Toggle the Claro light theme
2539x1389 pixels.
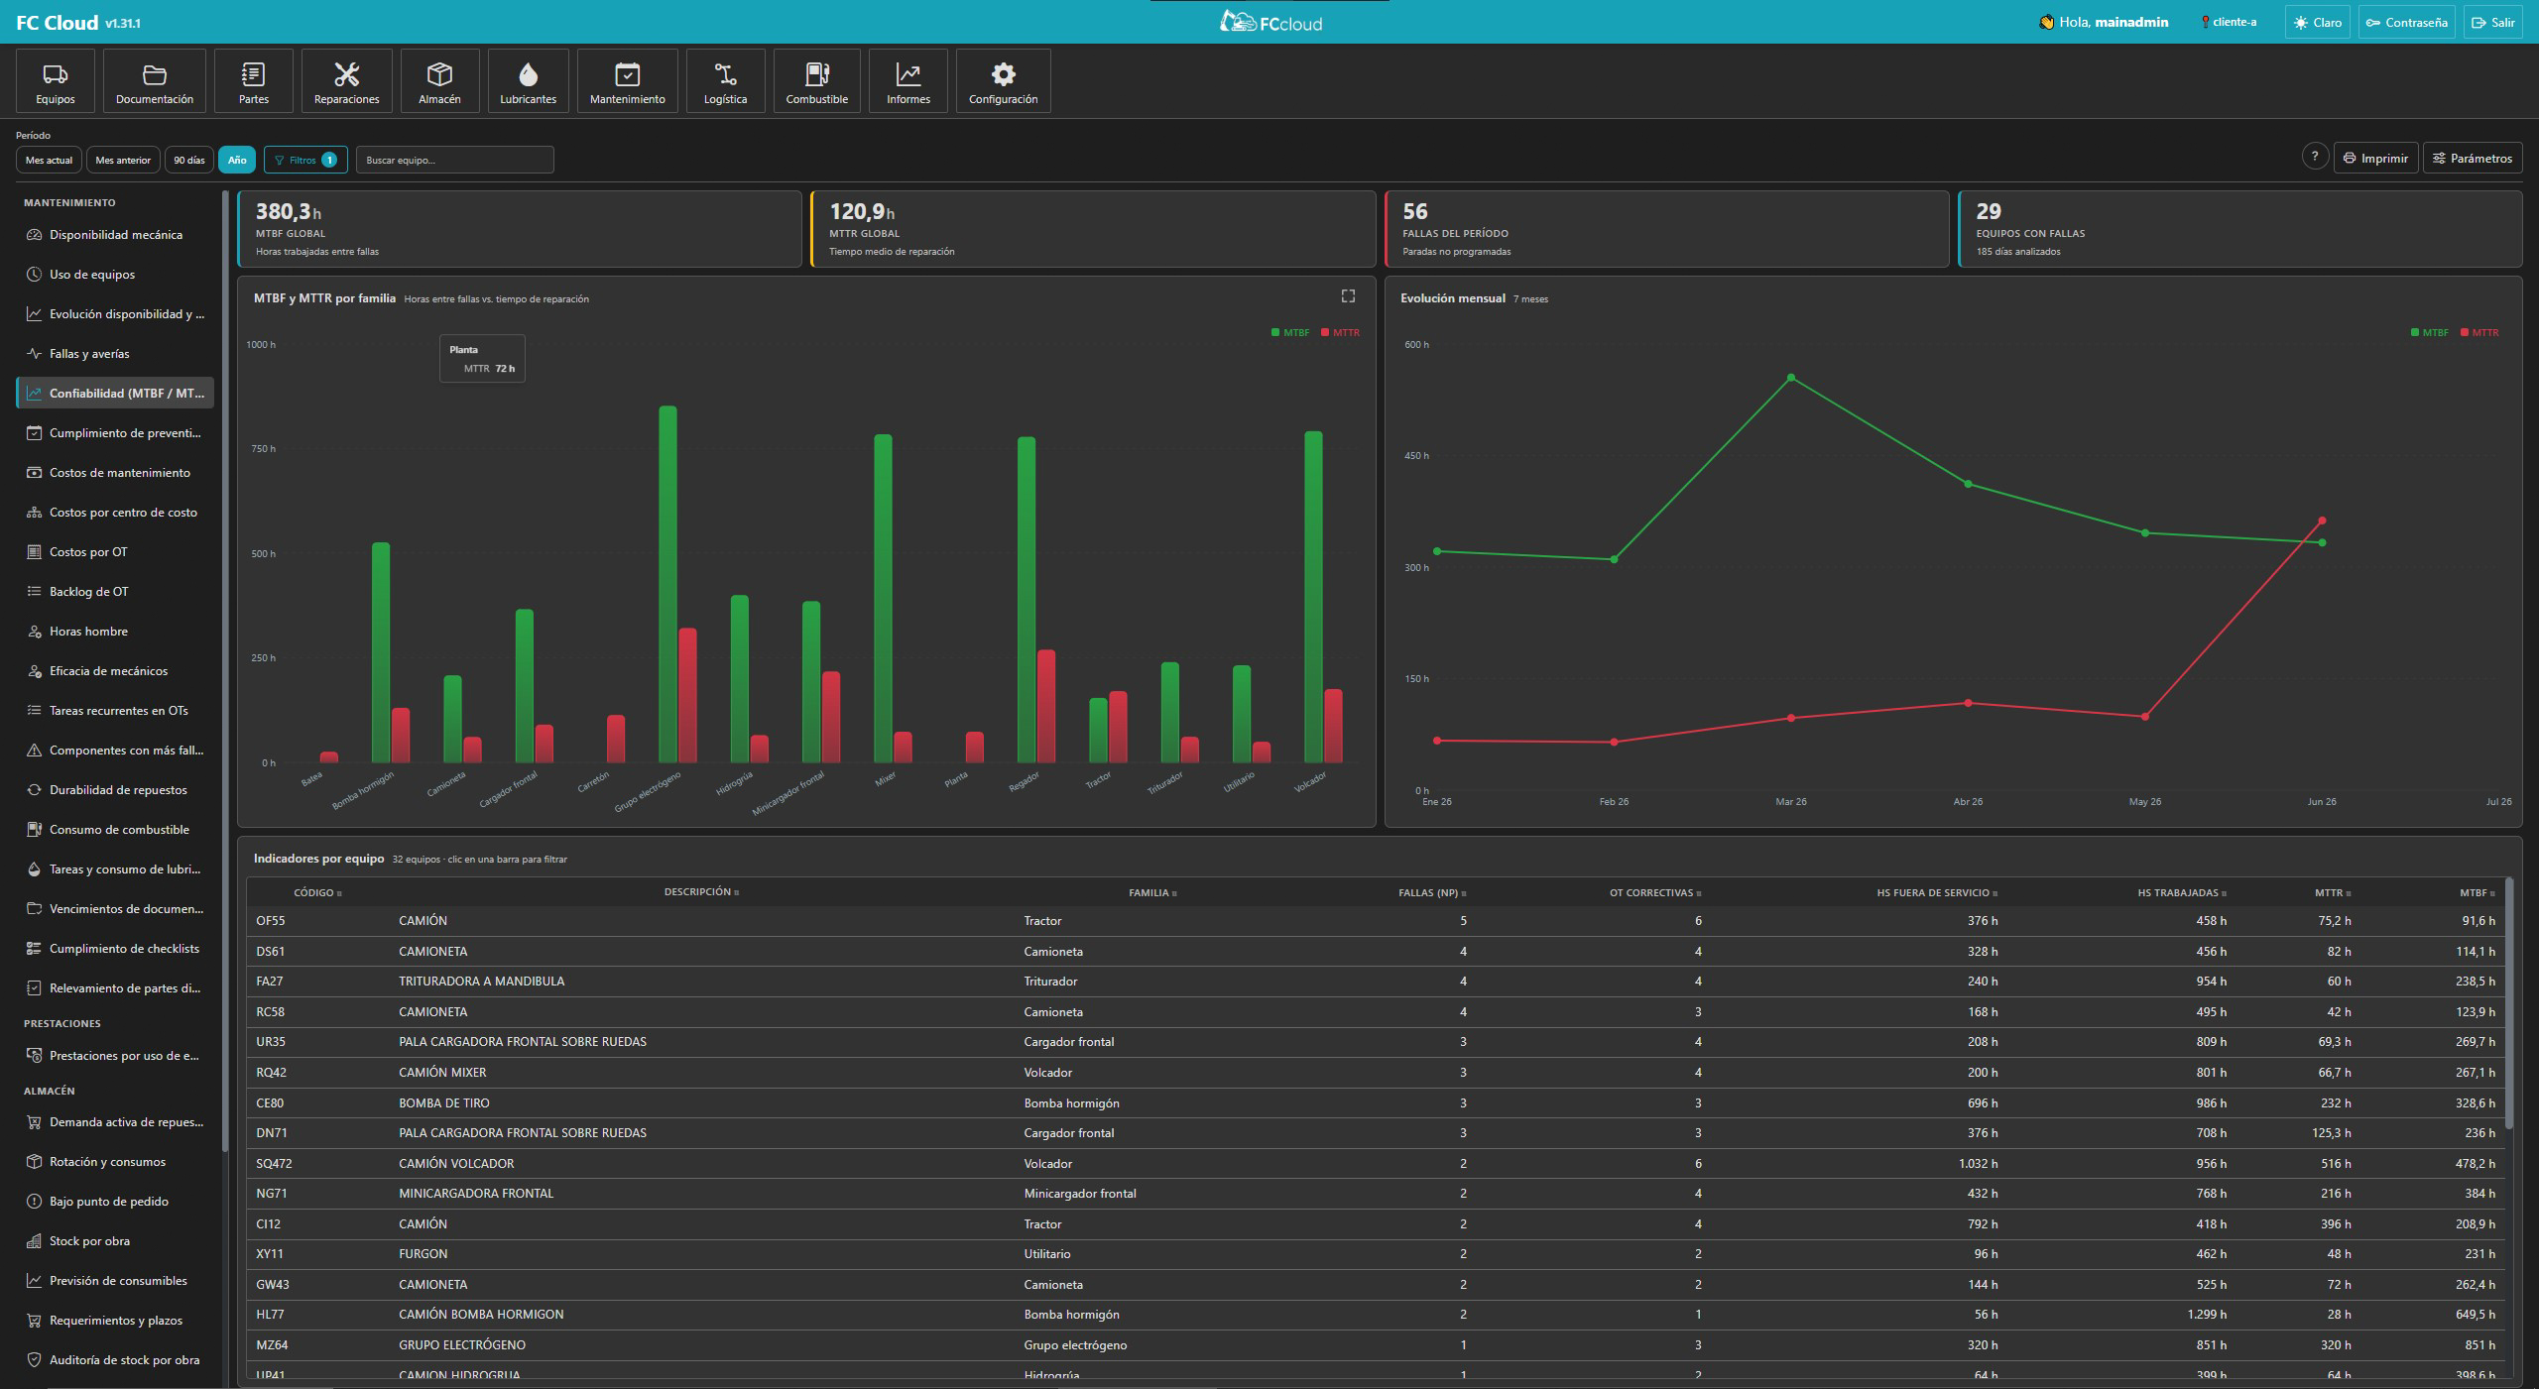click(x=2317, y=22)
